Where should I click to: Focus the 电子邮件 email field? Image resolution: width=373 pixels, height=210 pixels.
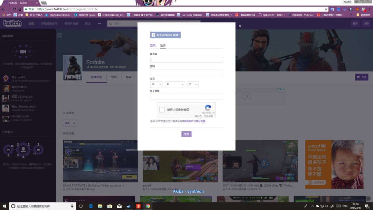point(186,97)
